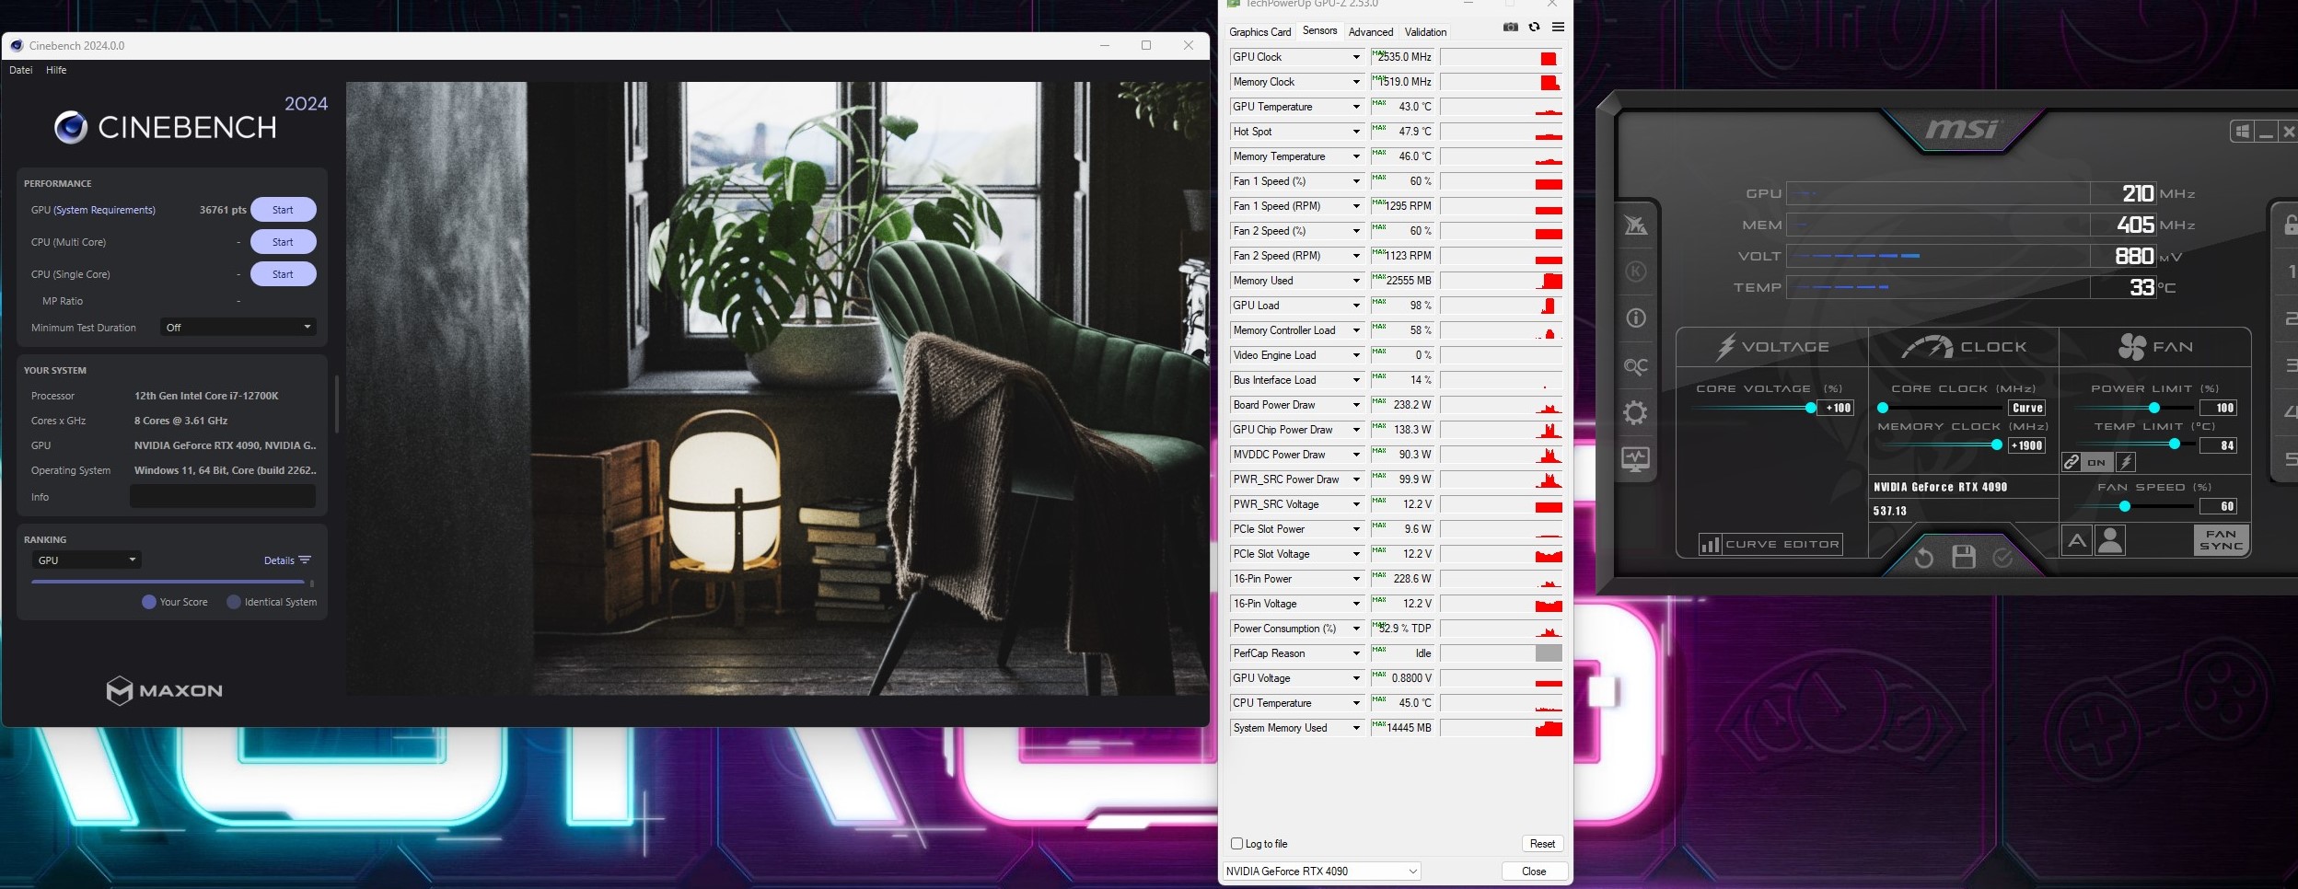Click GPU-Z Close button
Screen dimensions: 2298x889
1534,871
